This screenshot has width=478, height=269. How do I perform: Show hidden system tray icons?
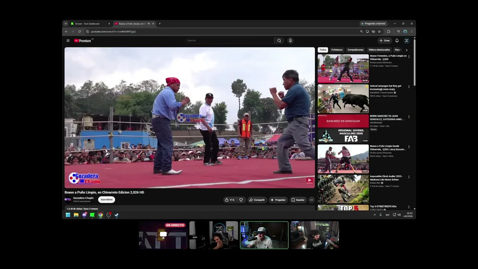click(x=375, y=215)
